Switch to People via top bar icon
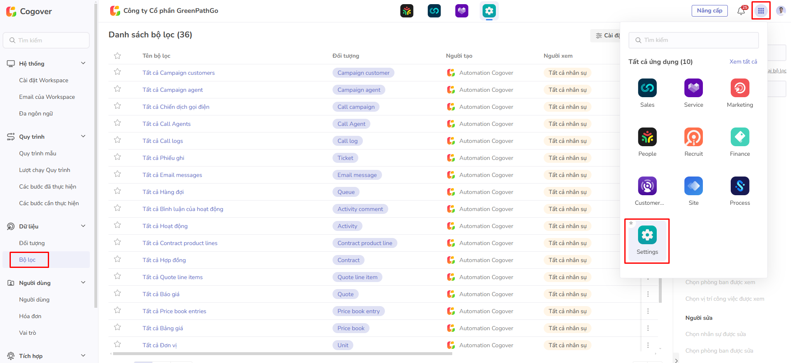This screenshot has height=363, width=791. (x=407, y=11)
